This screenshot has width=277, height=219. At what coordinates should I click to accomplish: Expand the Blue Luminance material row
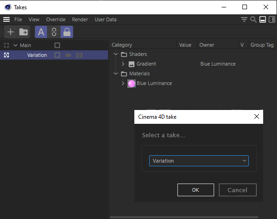(x=123, y=83)
